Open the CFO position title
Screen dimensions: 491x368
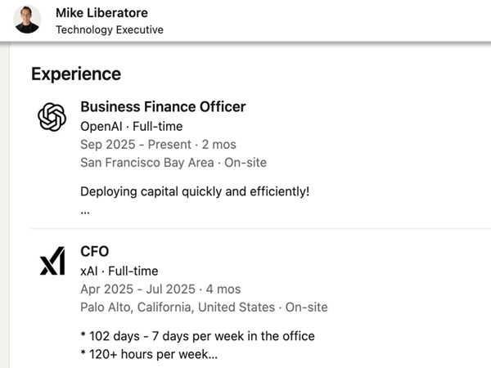point(94,252)
